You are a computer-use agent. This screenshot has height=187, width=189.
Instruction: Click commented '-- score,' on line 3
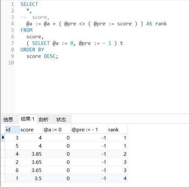tap(35, 17)
